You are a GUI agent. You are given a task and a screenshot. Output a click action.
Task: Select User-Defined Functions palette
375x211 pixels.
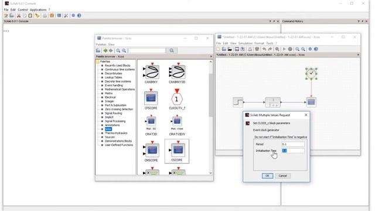click(x=119, y=145)
